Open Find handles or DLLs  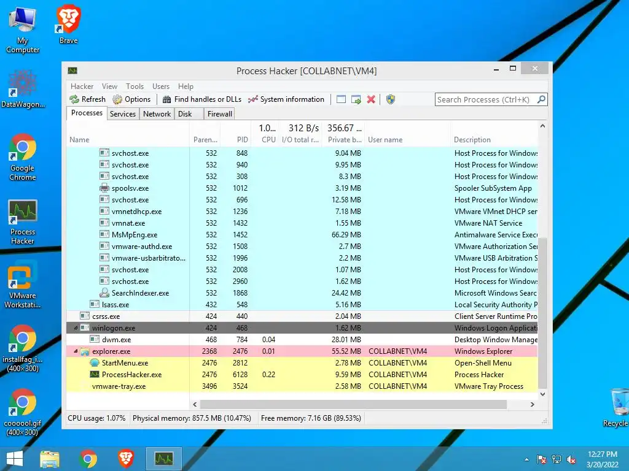[x=202, y=99]
